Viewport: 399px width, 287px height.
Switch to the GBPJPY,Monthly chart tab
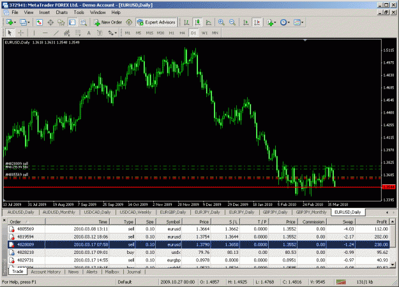tap(311, 212)
